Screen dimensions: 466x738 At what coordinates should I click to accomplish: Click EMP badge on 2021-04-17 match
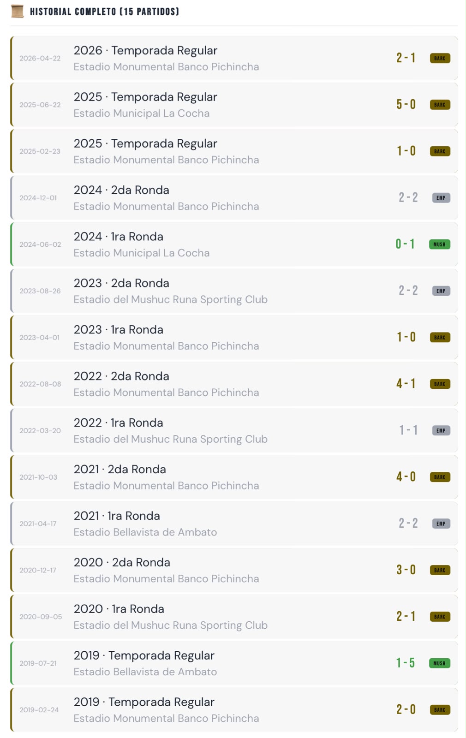point(441,524)
